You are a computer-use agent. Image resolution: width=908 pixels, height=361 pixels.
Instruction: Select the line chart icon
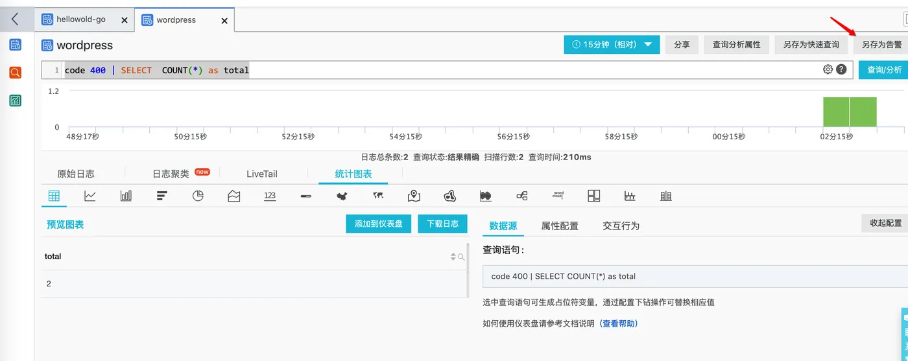tap(90, 196)
